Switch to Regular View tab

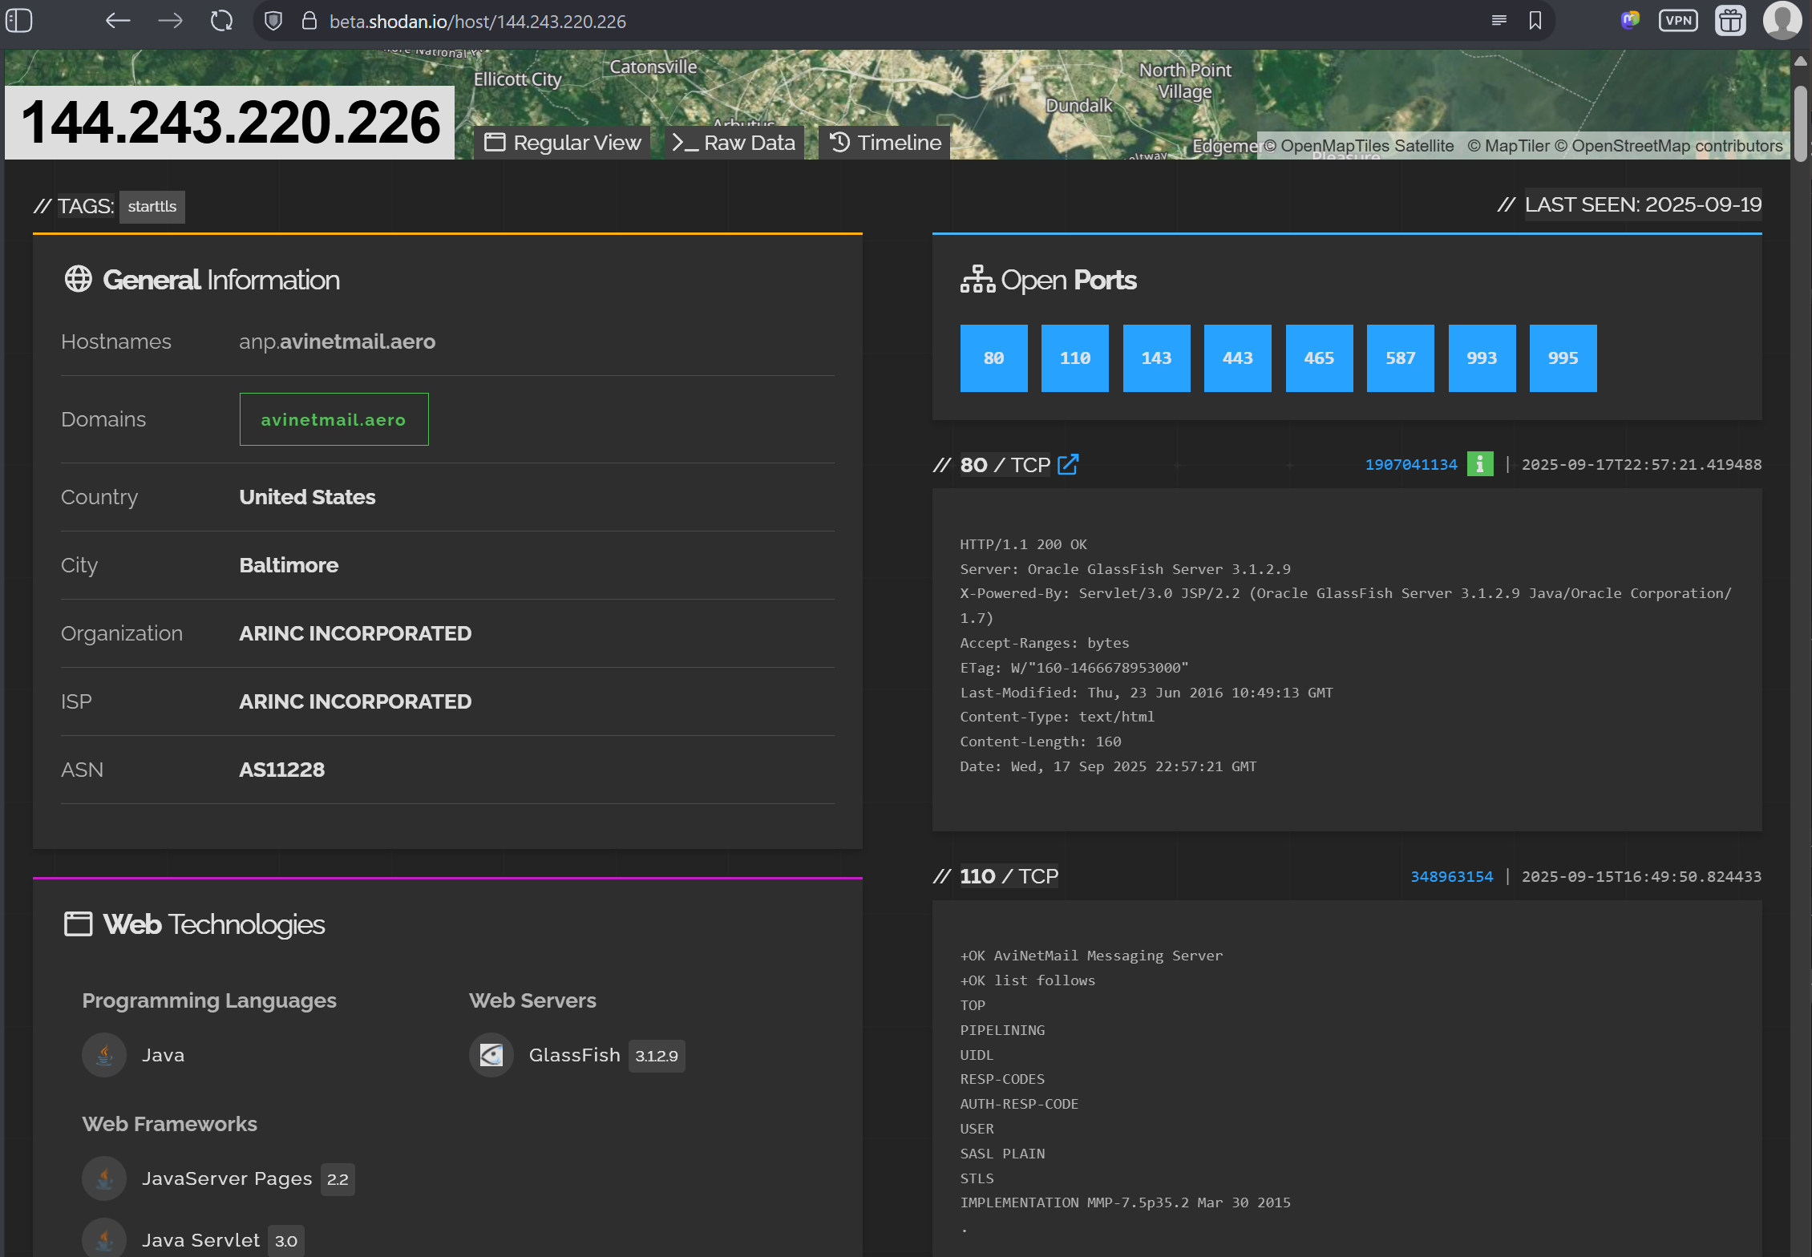tap(563, 143)
